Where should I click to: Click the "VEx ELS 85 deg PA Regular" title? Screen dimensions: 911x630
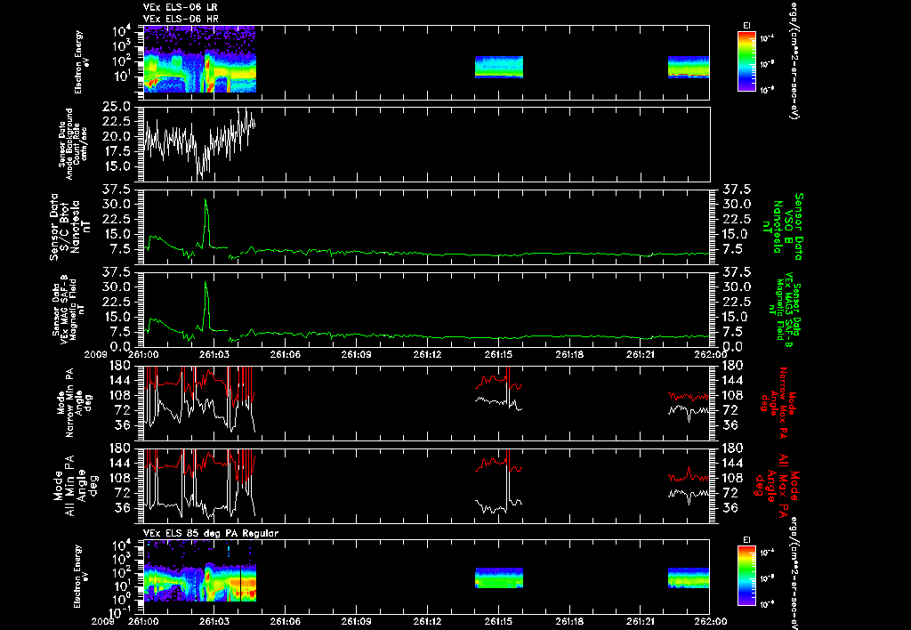[210, 533]
